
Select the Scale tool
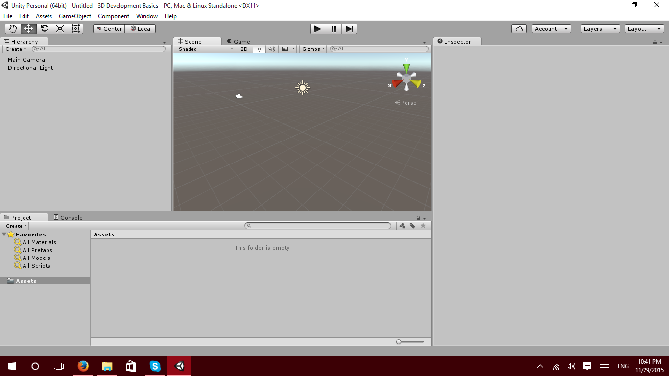point(60,29)
